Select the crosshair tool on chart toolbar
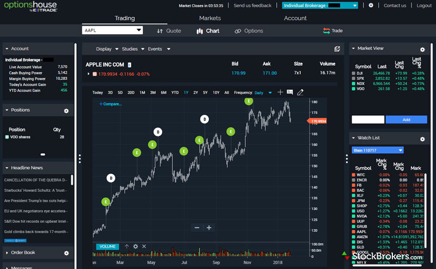Viewport: 436px width, 269px height. [280, 92]
